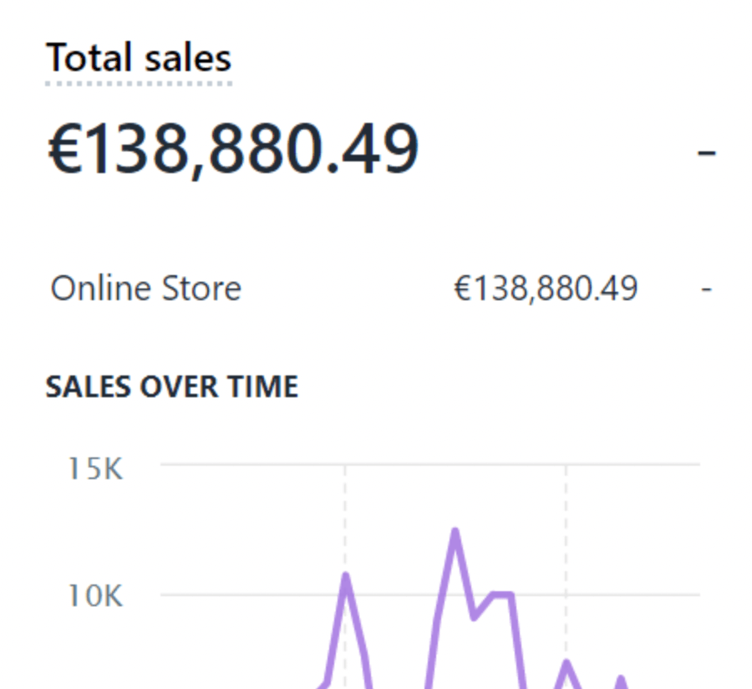Click the 15K axis label
Image resolution: width=752 pixels, height=689 pixels.
tap(95, 469)
